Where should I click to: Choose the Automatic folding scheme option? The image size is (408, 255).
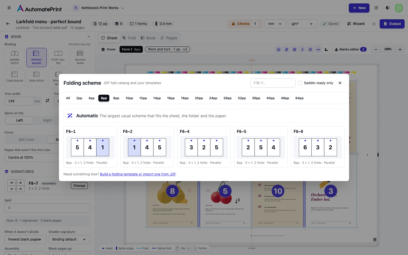pyautogui.click(x=204, y=116)
